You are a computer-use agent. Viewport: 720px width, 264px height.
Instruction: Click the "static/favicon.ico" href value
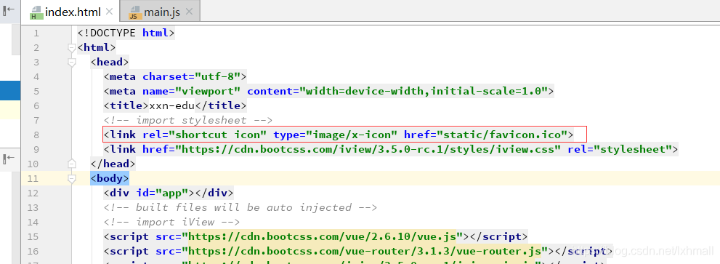502,135
